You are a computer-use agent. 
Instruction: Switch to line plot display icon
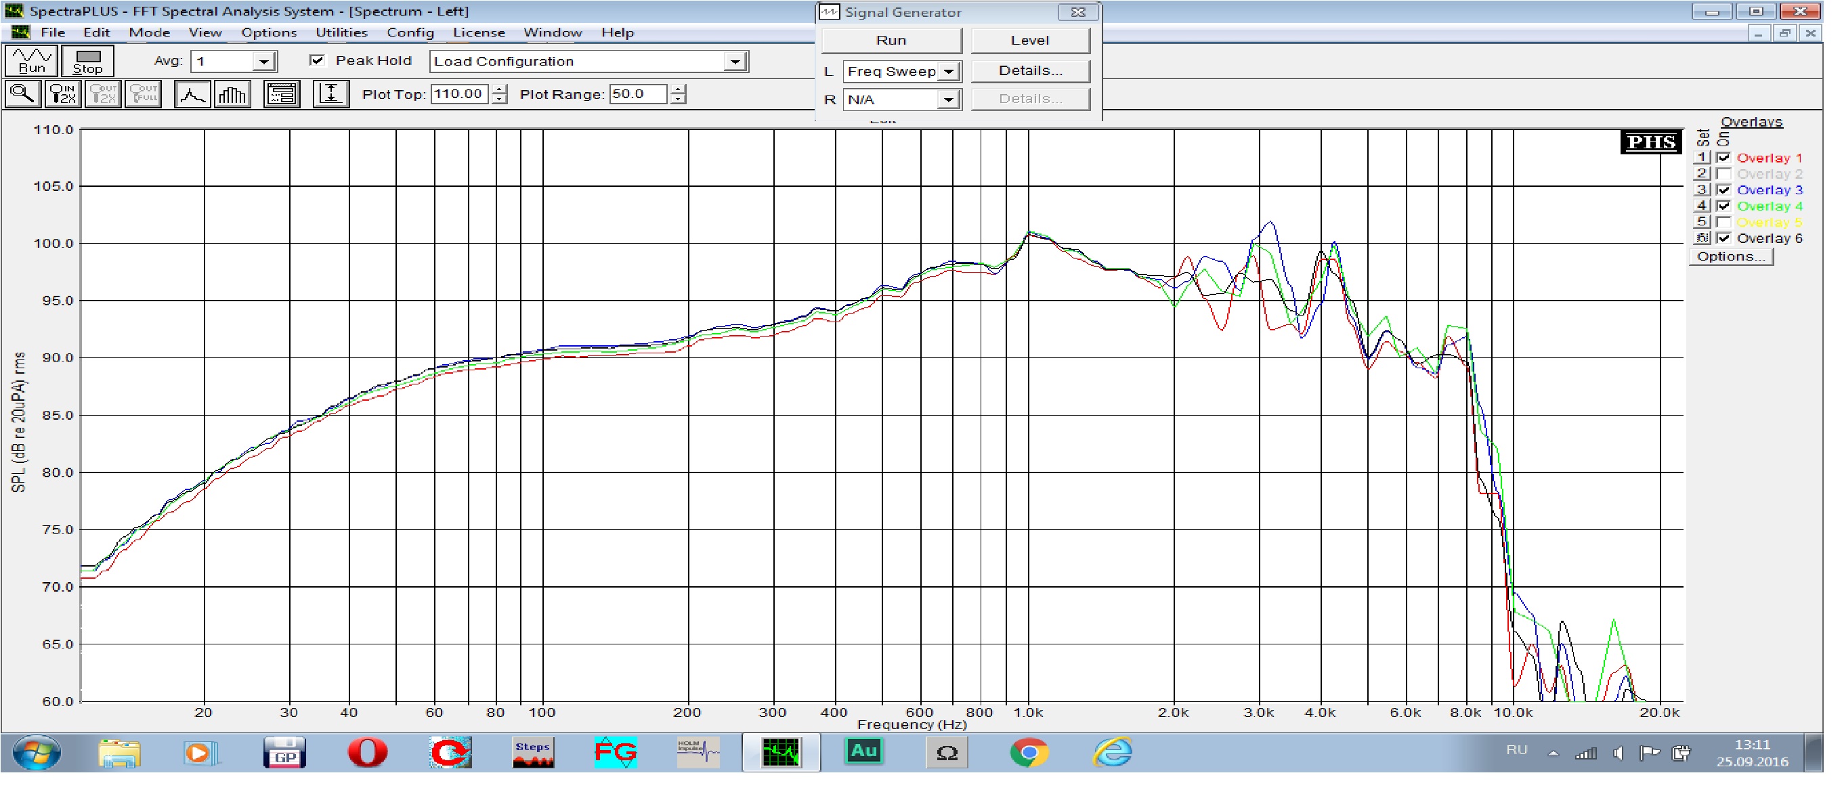coord(192,94)
